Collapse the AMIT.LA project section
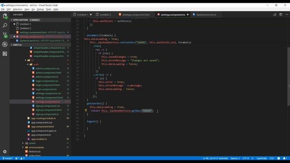290x163 pixels. point(17,45)
